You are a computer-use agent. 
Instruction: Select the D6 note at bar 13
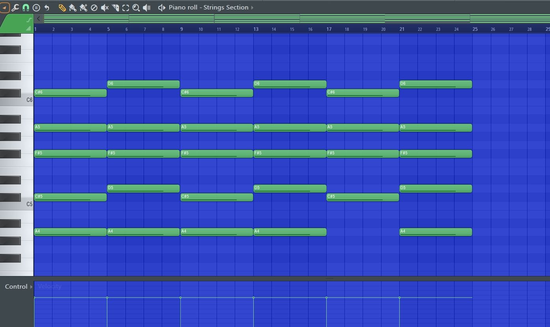pos(290,84)
